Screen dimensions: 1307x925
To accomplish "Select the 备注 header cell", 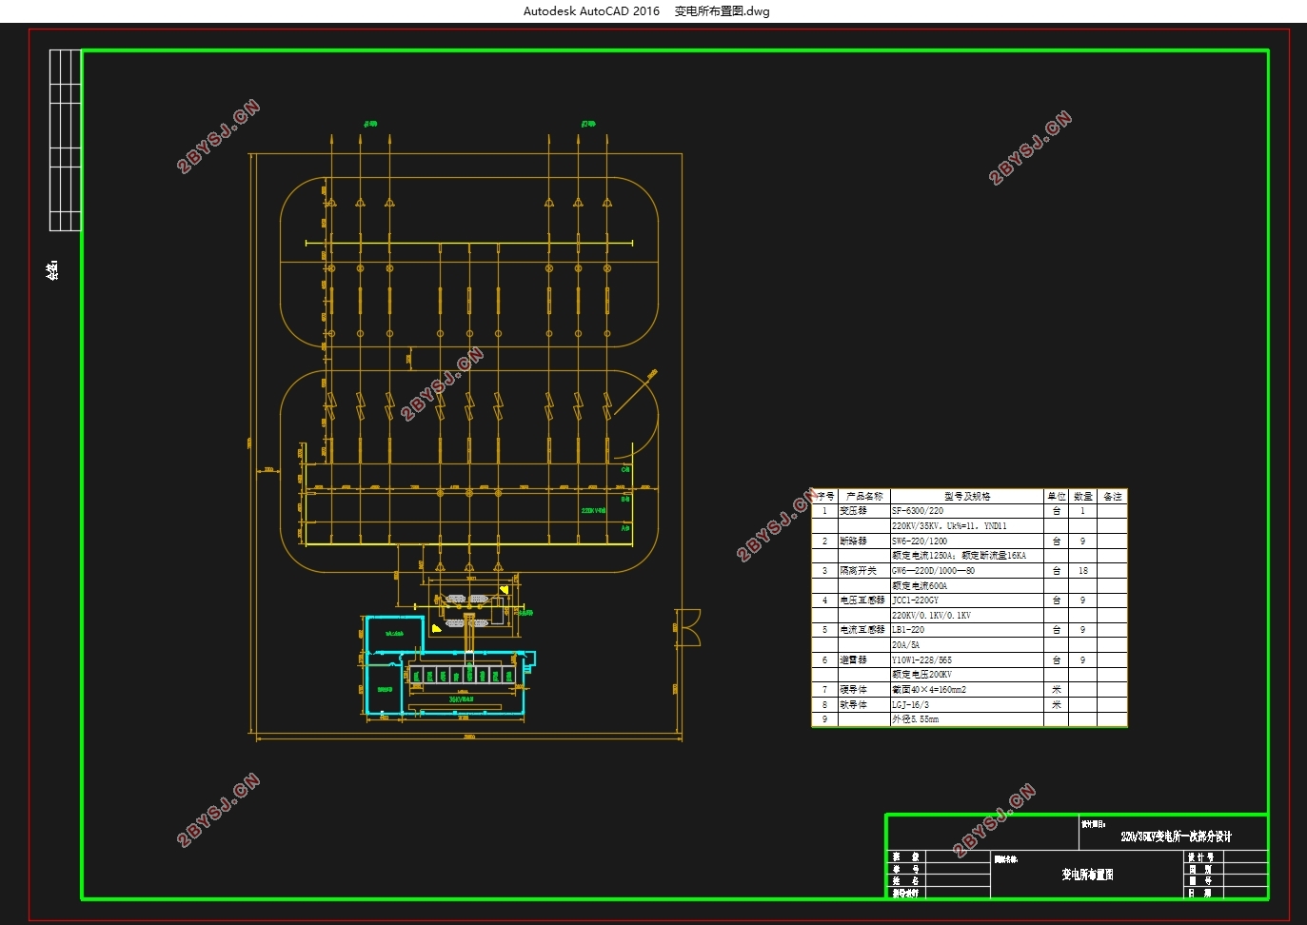I will tap(1113, 497).
